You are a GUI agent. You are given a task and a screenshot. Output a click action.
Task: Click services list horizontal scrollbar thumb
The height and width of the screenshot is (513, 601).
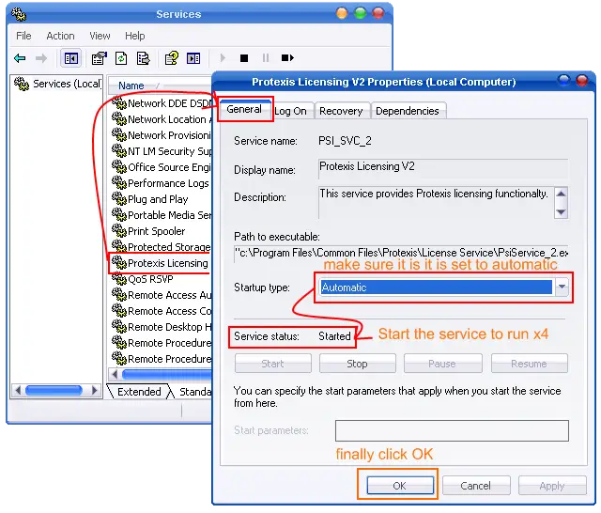pos(167,373)
